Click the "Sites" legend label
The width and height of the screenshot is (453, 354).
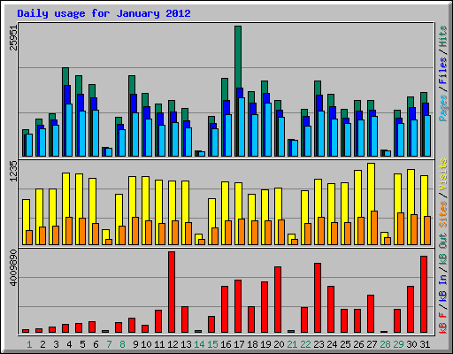[x=443, y=214]
